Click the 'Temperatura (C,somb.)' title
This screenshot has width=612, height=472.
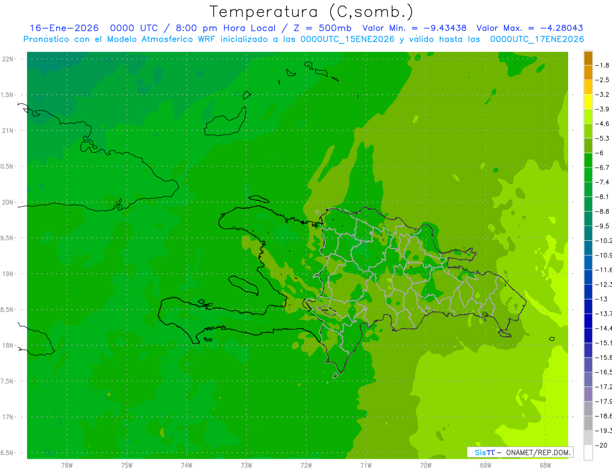tap(311, 11)
